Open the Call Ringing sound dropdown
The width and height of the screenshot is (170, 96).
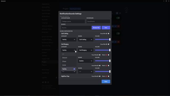(x=86, y=50)
